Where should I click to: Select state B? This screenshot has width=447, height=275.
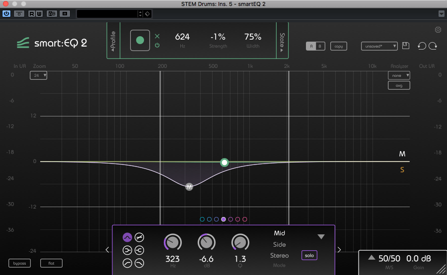(x=320, y=46)
